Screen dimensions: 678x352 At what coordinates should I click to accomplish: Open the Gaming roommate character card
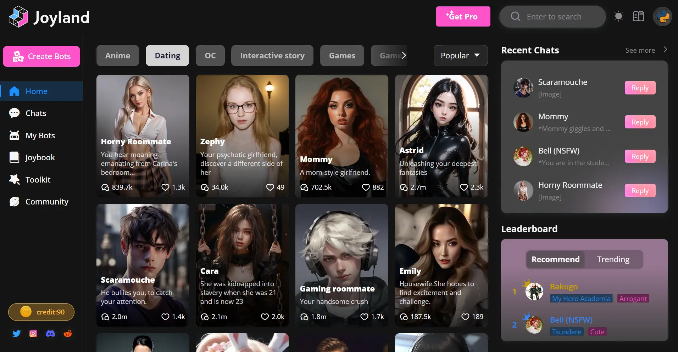pos(342,265)
